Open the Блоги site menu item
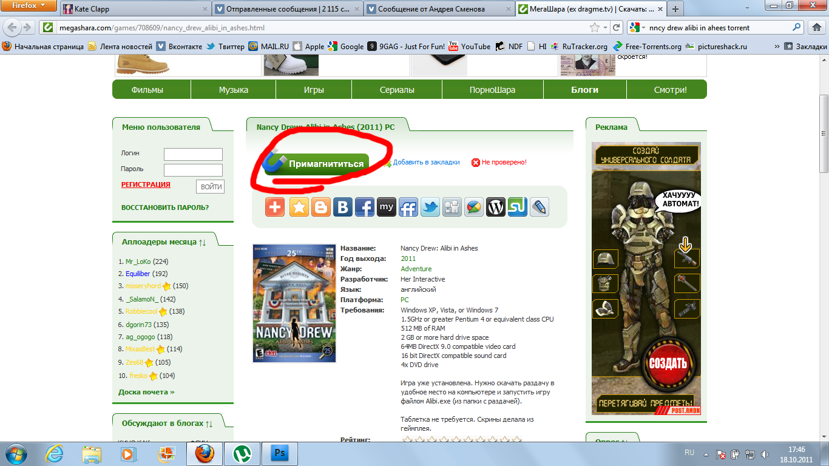 click(585, 90)
